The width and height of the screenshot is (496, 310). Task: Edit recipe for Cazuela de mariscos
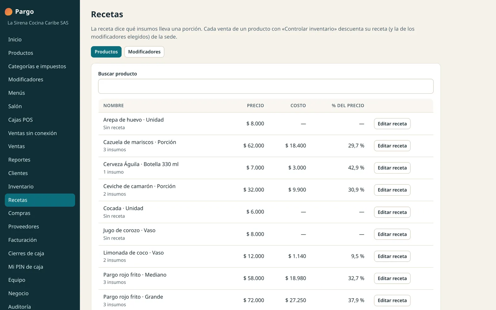392,146
